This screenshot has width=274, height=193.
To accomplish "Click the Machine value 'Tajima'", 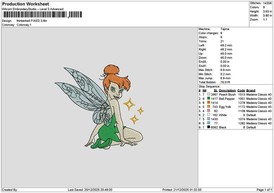I will [x=225, y=29].
